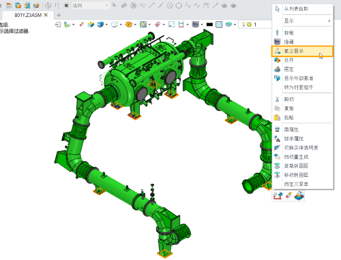The height and width of the screenshot is (260, 341).
Task: Click the exit icon in the view toolbar
Action: pos(58,25)
